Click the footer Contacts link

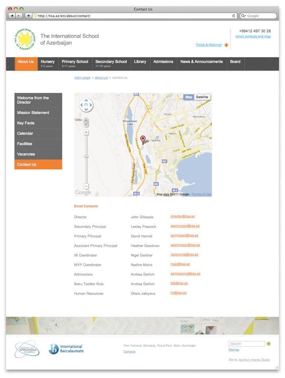click(x=129, y=352)
